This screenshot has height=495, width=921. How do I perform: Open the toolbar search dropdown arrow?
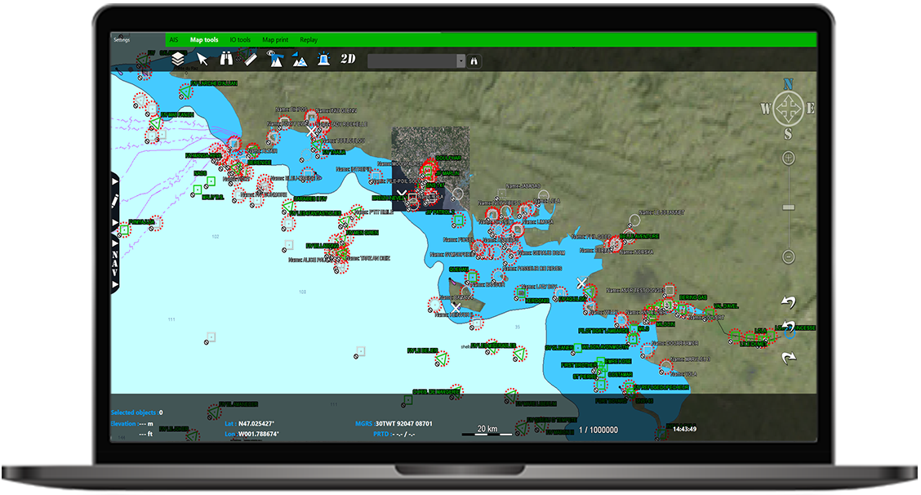click(x=461, y=60)
